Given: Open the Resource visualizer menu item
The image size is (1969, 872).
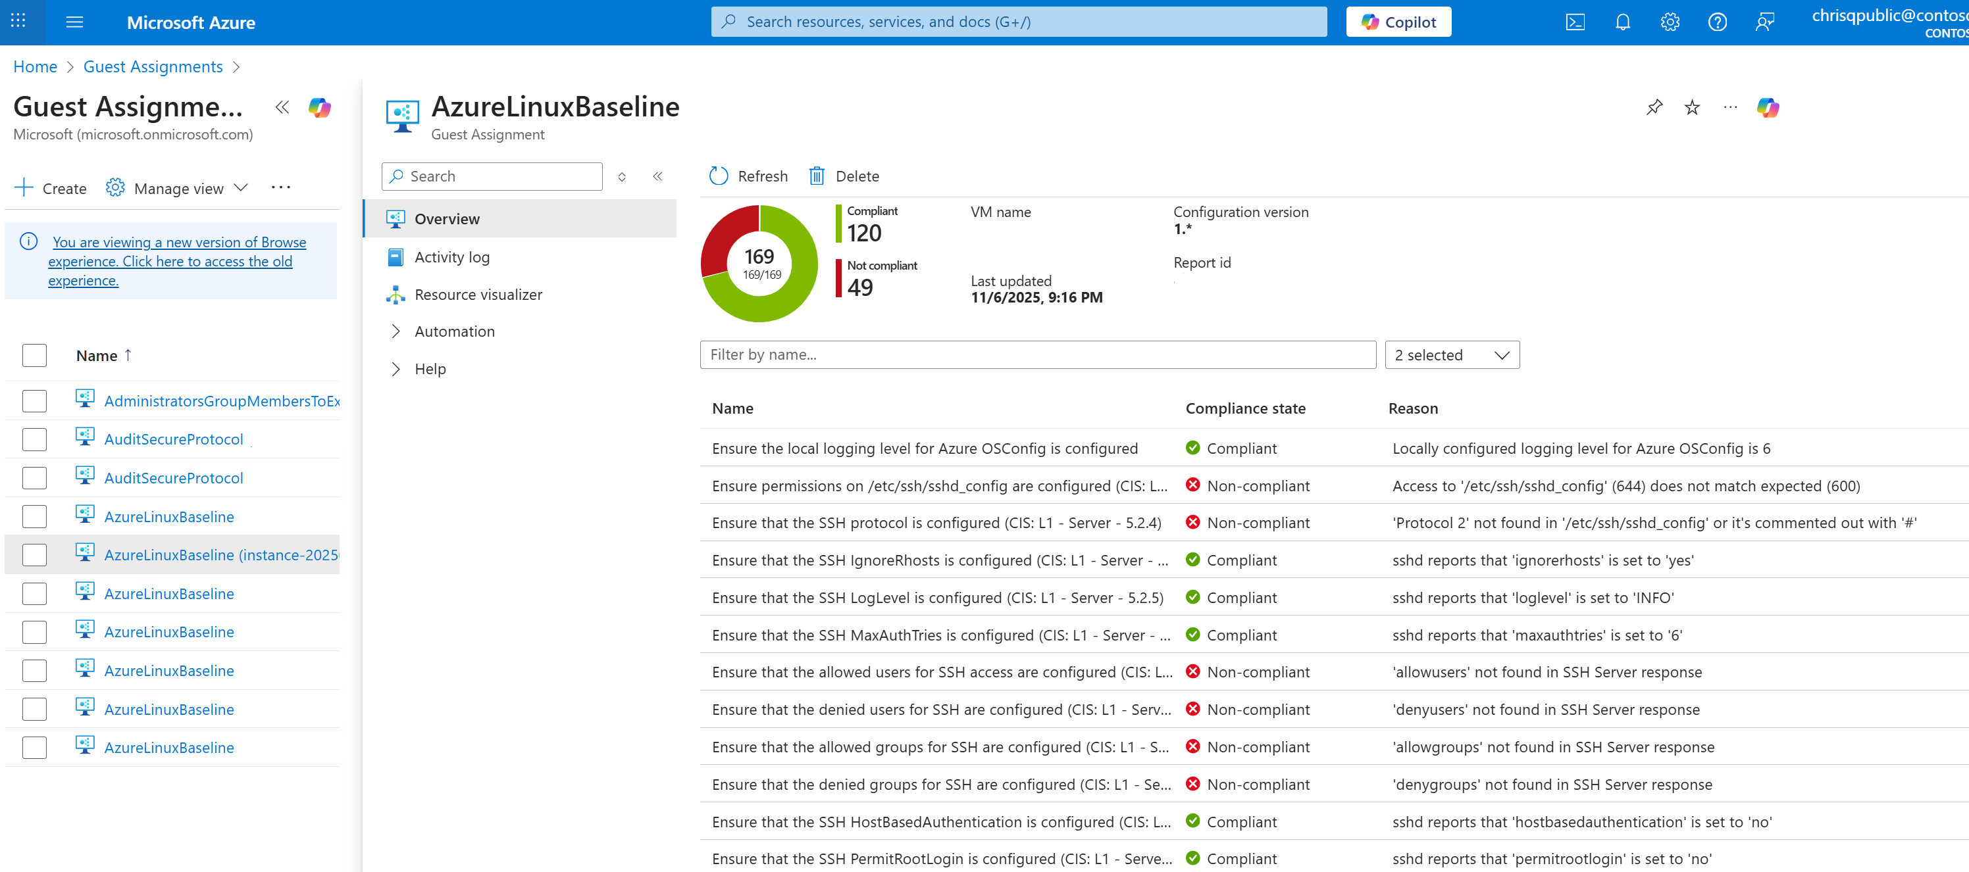Looking at the screenshot, I should click(x=478, y=295).
